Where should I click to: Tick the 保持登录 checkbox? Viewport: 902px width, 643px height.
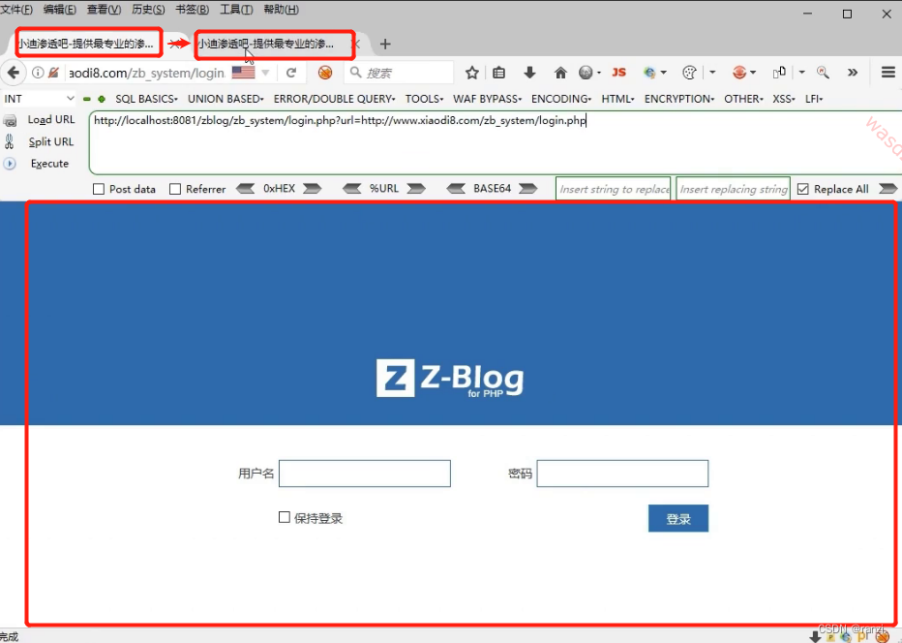tap(285, 517)
